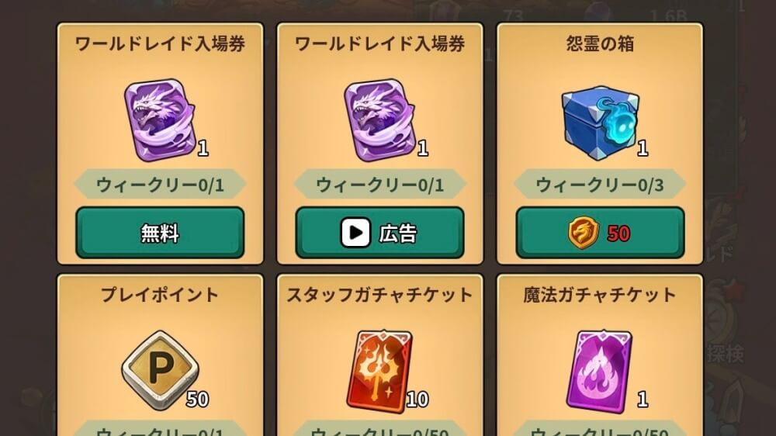Tap the 広告 button to watch ad
Viewport: 776px width, 436px height.
[x=379, y=233]
